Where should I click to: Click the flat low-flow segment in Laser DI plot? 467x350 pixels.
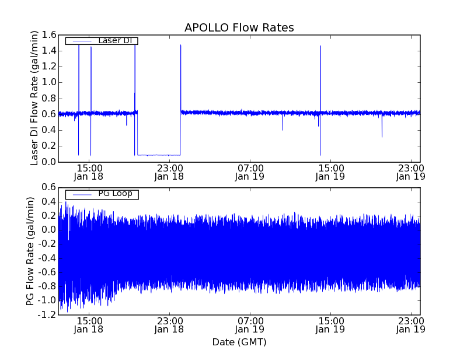[x=159, y=155]
